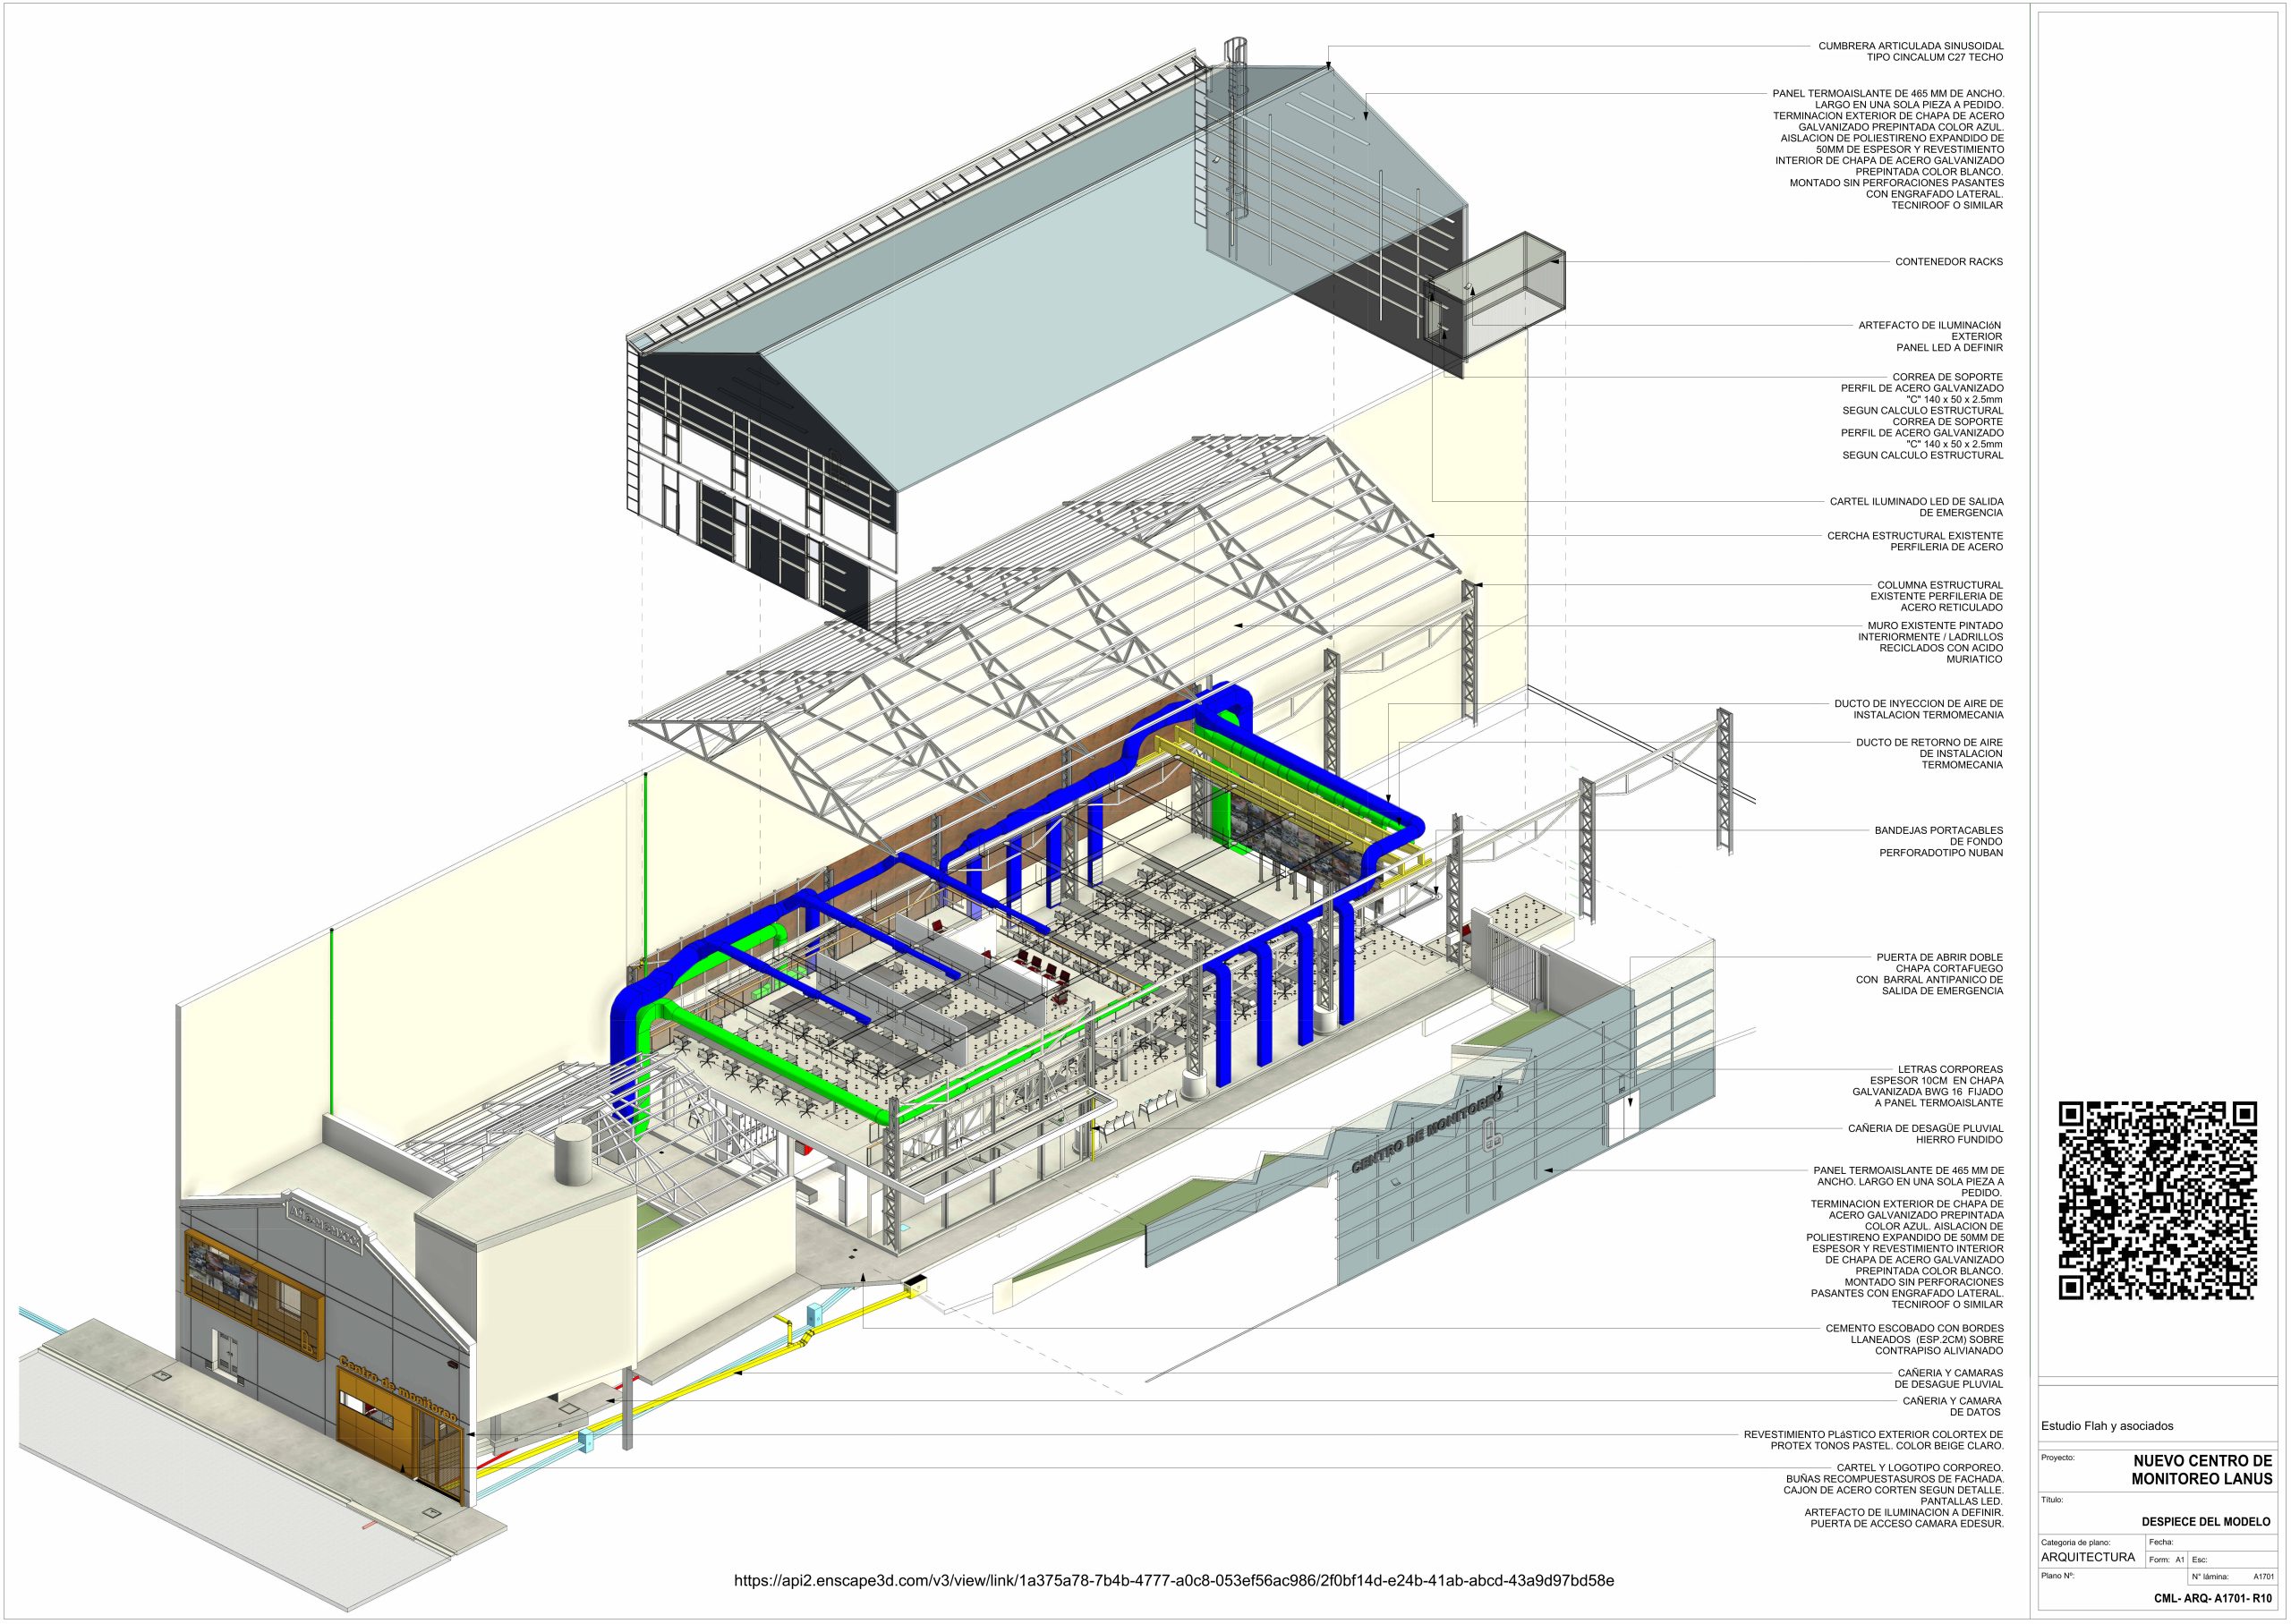
Task: Select the LETRAS CORPOREAS annotation text
Action: point(1949,1070)
